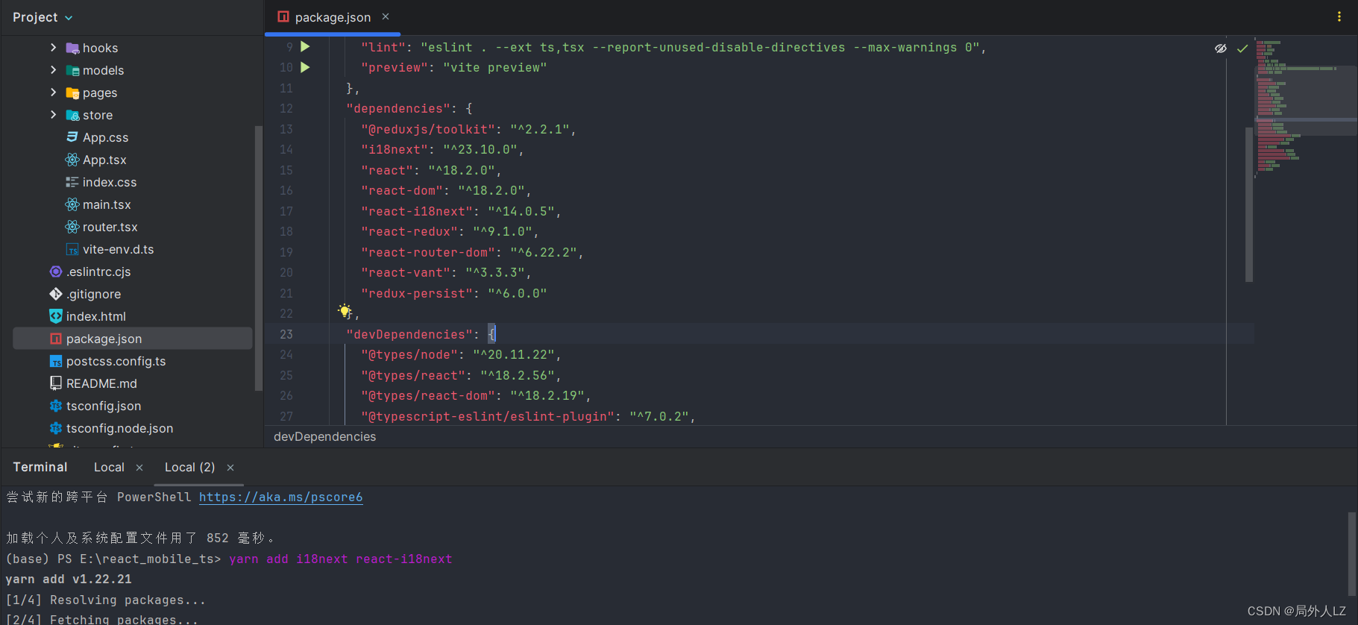Close the Local (2) terminal tab
1358x625 pixels.
(230, 468)
